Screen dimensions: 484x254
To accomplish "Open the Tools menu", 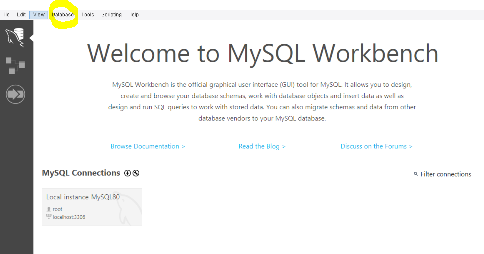I will pyautogui.click(x=88, y=15).
